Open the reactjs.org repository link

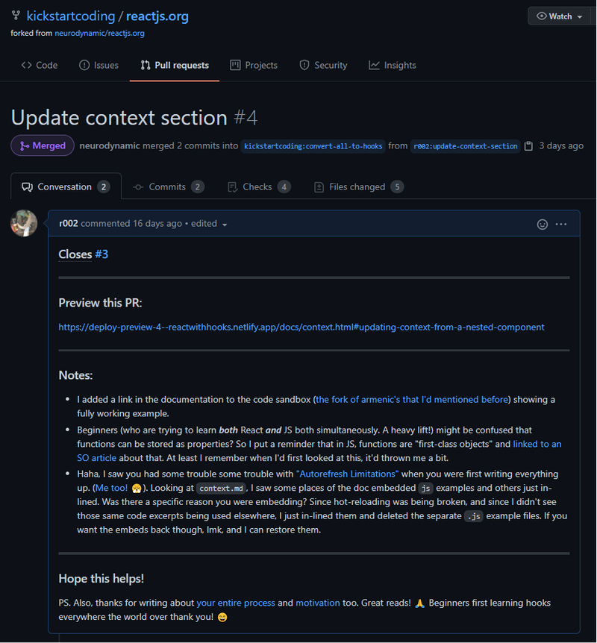157,16
